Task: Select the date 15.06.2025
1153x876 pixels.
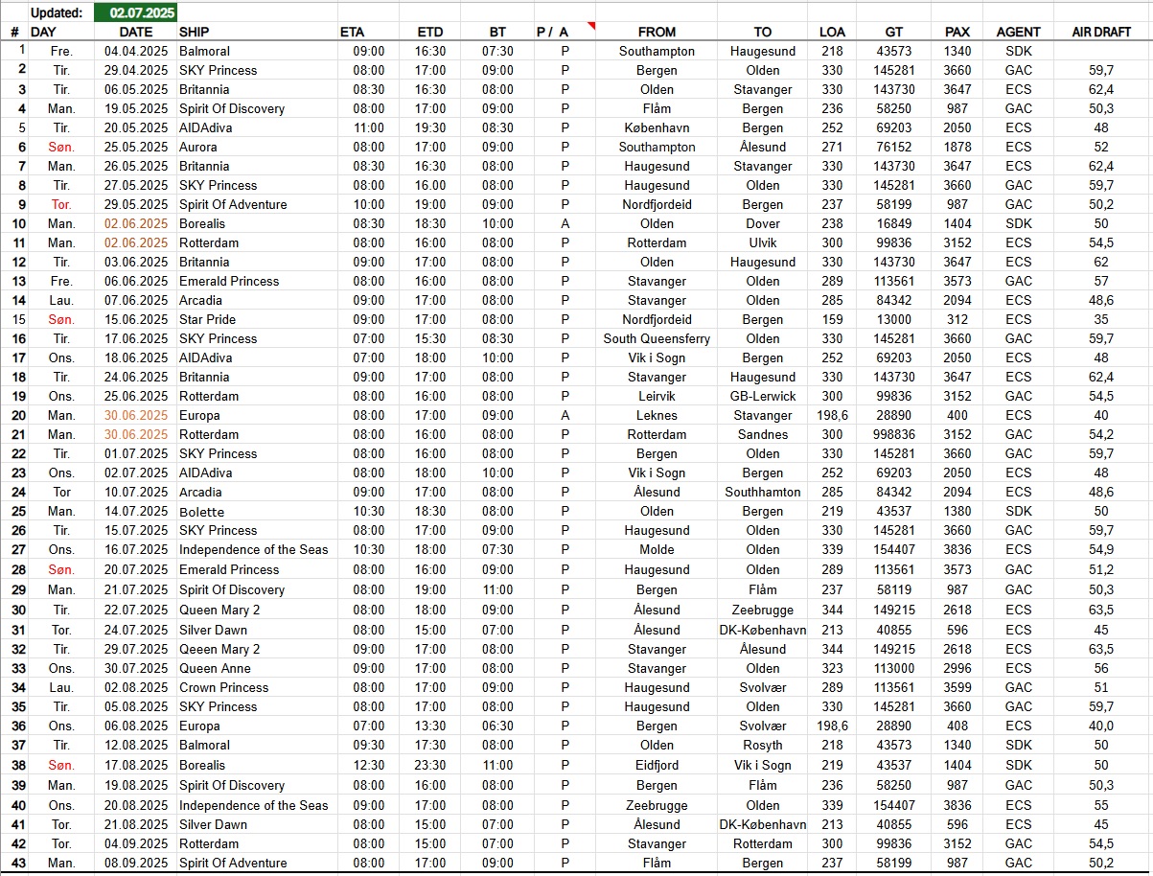Action: click(136, 319)
